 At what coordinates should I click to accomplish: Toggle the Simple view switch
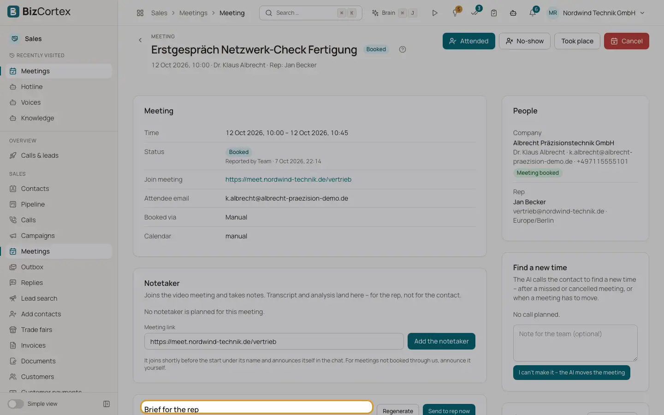coord(16,404)
